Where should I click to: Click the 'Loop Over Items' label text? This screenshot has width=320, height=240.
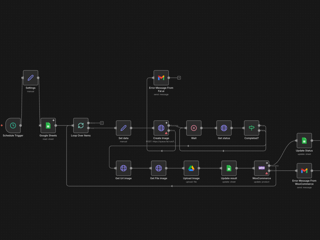pos(81,135)
